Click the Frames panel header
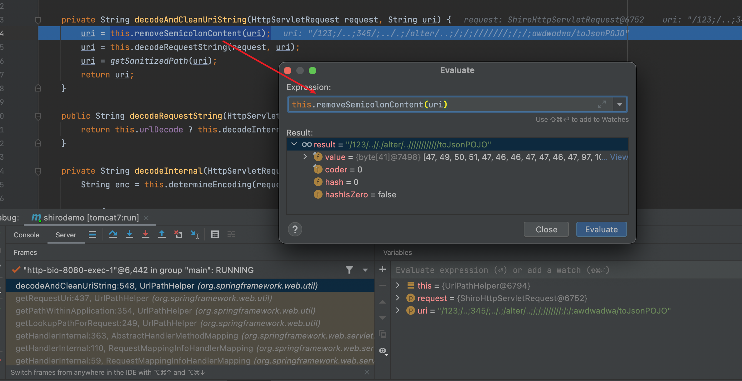Screen dimensions: 742x381 (25, 252)
